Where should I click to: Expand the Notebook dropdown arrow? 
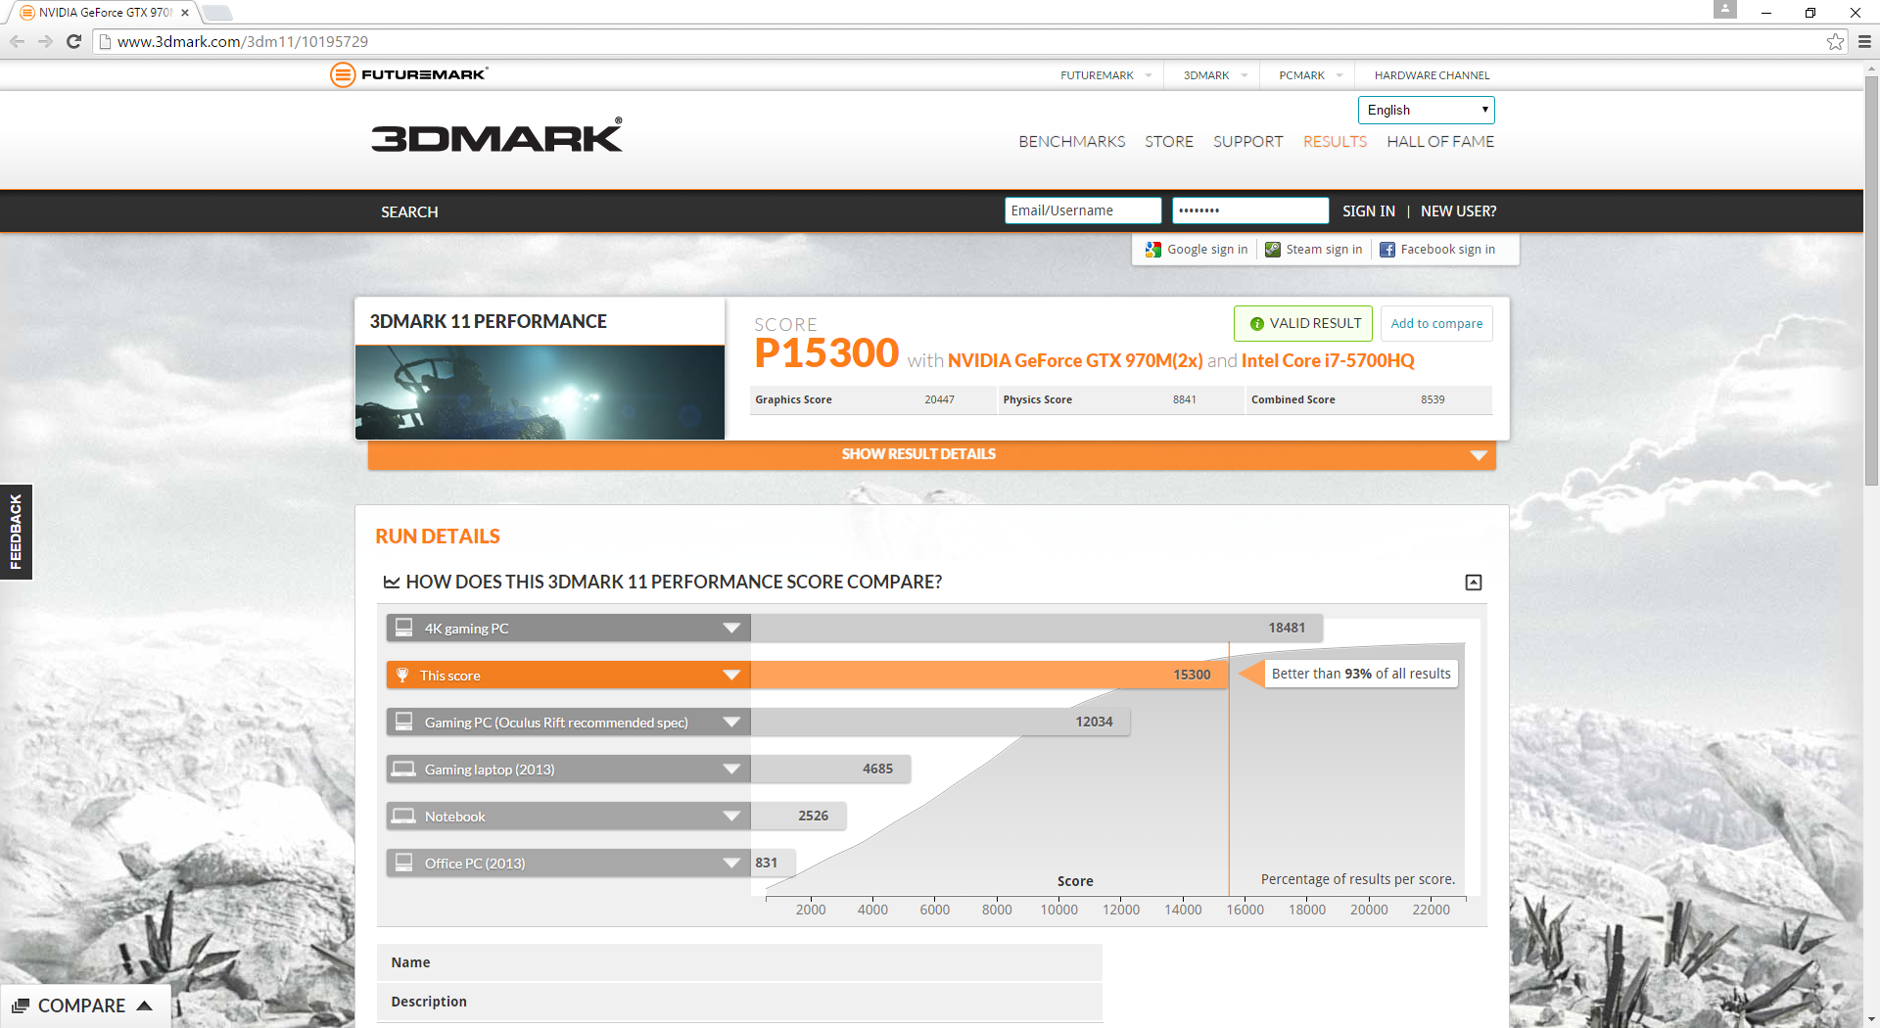coord(731,816)
